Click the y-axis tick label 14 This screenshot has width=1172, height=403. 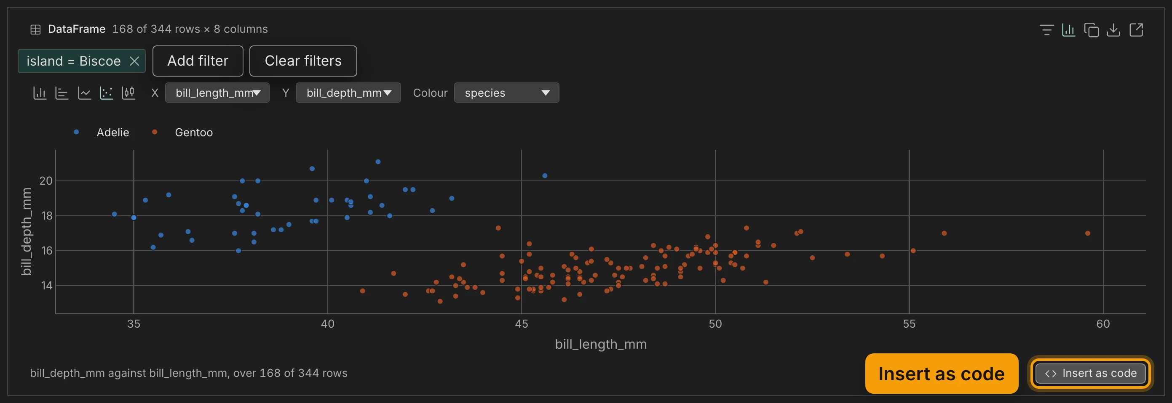click(46, 285)
